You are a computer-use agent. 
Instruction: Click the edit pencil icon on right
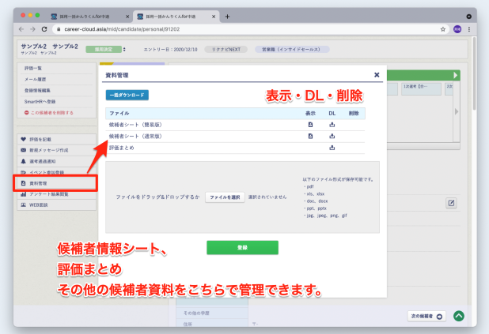click(451, 203)
